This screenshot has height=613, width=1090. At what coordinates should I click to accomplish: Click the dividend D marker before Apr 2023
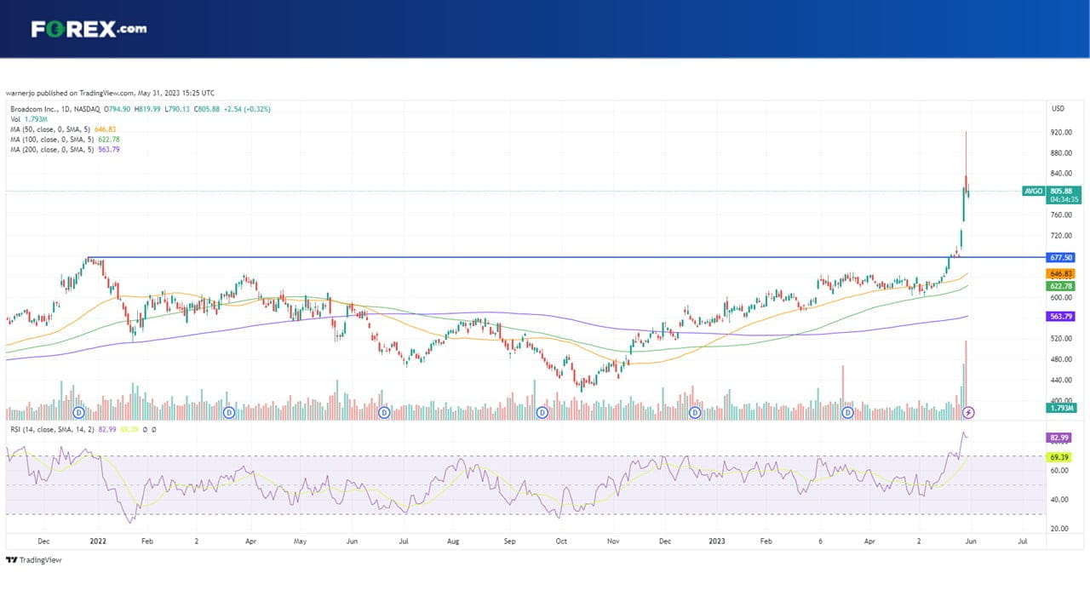click(847, 412)
